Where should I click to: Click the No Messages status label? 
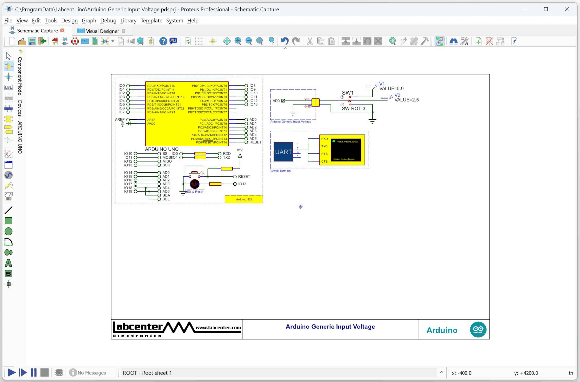[91, 373]
